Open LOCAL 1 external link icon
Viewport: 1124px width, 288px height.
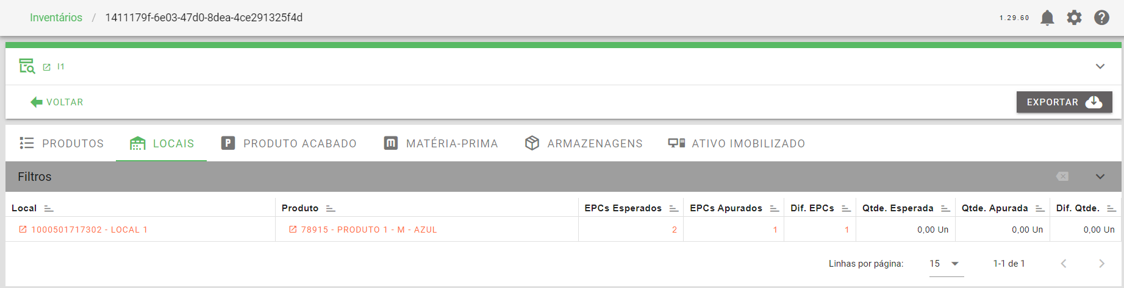(x=23, y=230)
